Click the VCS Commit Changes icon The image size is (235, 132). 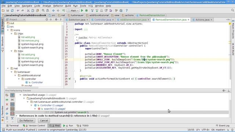coord(97,11)
